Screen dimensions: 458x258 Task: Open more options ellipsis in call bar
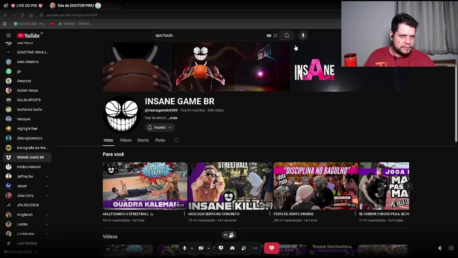point(255,248)
